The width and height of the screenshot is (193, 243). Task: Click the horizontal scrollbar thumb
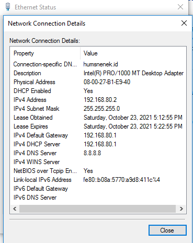97,209
